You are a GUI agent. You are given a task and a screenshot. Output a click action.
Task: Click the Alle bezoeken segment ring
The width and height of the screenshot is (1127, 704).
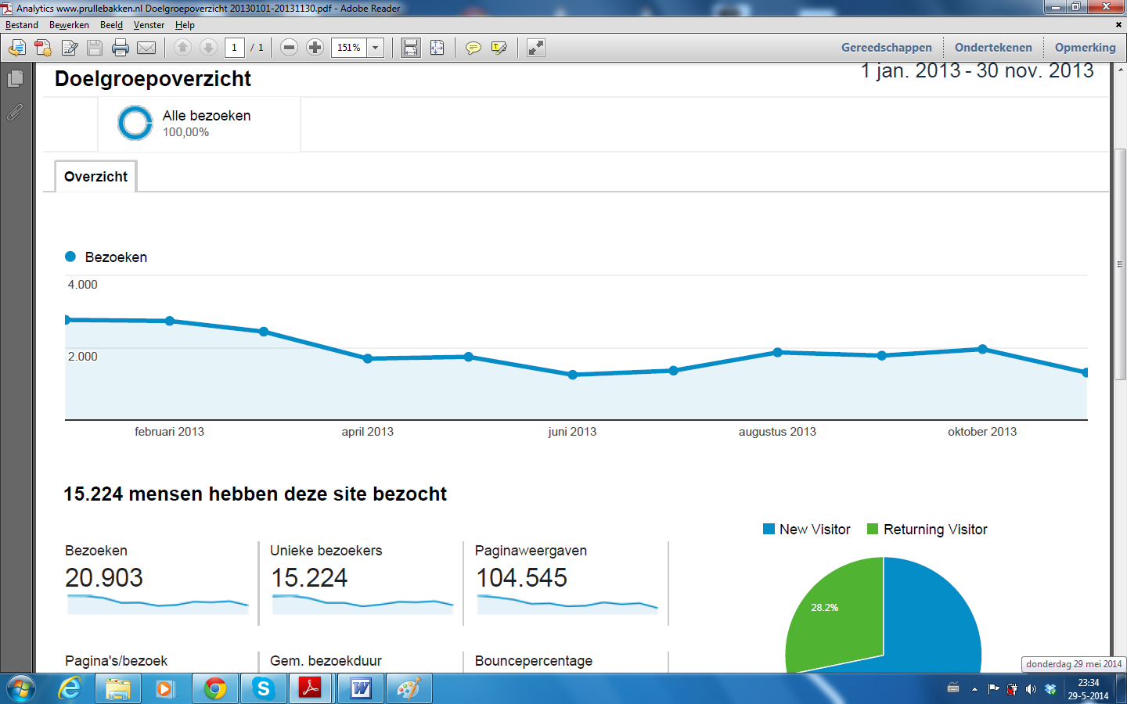tap(135, 123)
